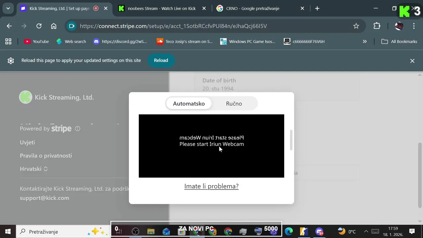423x238 pixels.
Task: Open a new browser tab
Action: [317, 9]
